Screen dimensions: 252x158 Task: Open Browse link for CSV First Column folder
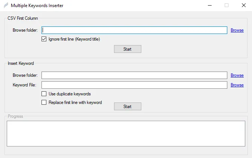click(237, 30)
